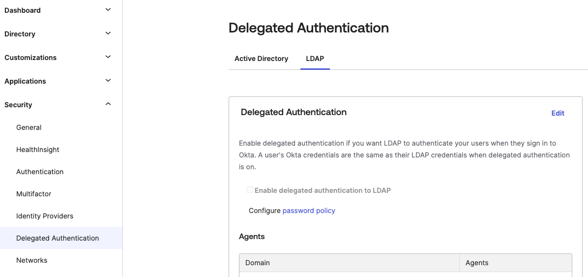This screenshot has height=277, width=588.
Task: Navigate to Networks in sidebar
Action: pyautogui.click(x=32, y=260)
